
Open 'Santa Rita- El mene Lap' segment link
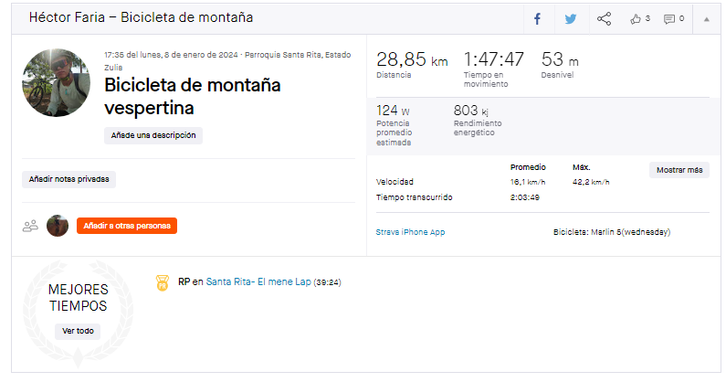coord(258,281)
